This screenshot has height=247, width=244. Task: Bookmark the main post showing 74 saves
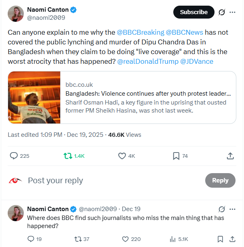tap(176, 156)
